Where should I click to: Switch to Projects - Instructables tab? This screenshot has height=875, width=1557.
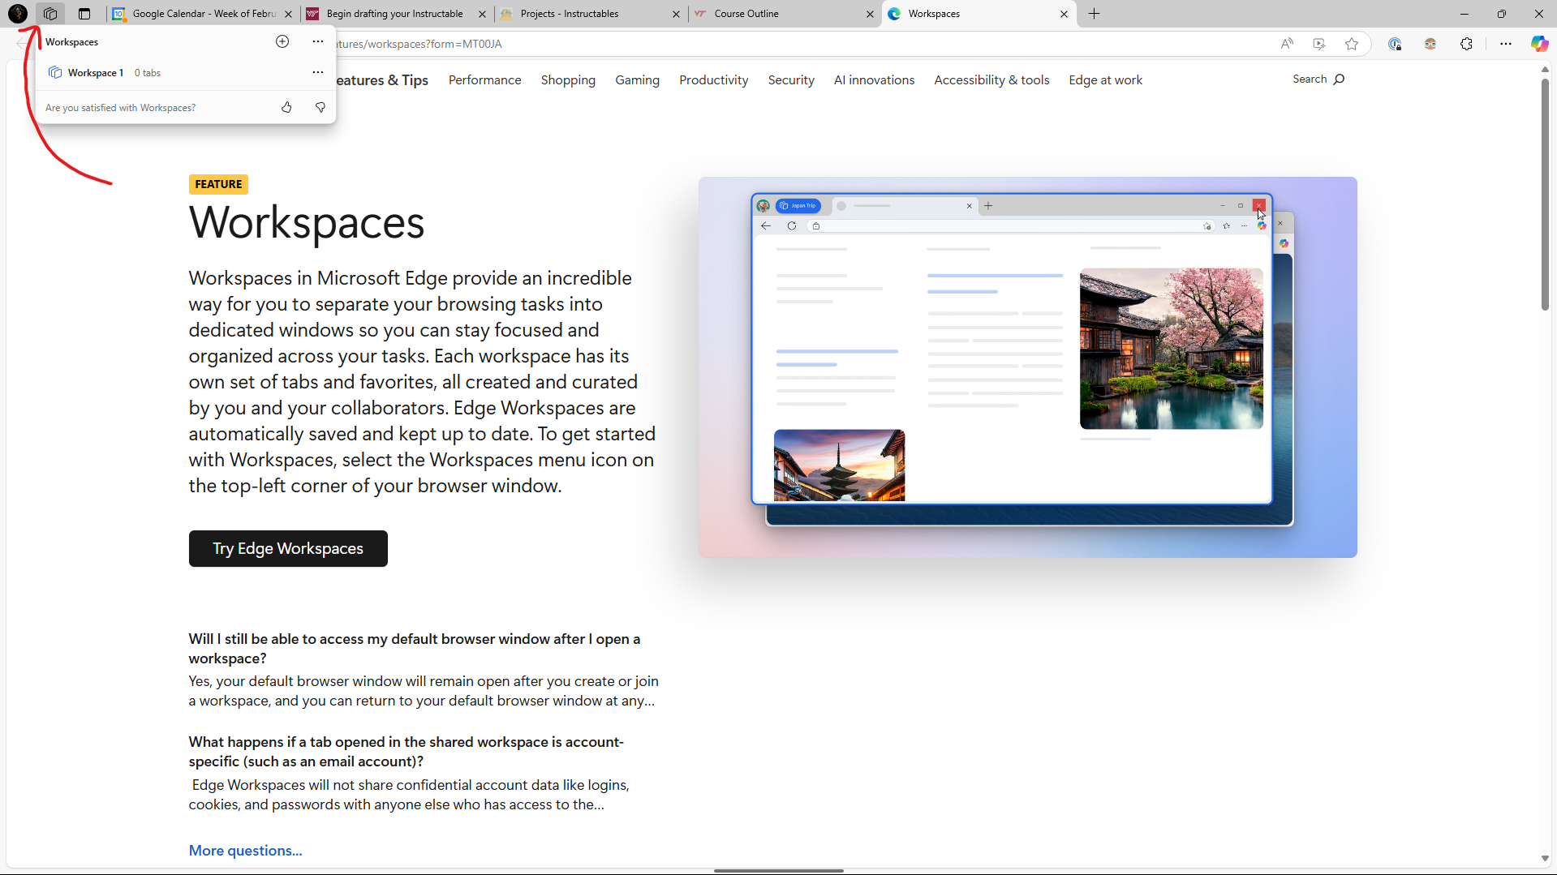(588, 14)
